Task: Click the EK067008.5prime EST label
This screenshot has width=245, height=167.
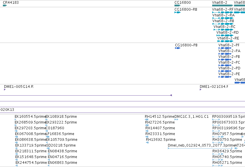Action: point(31,134)
